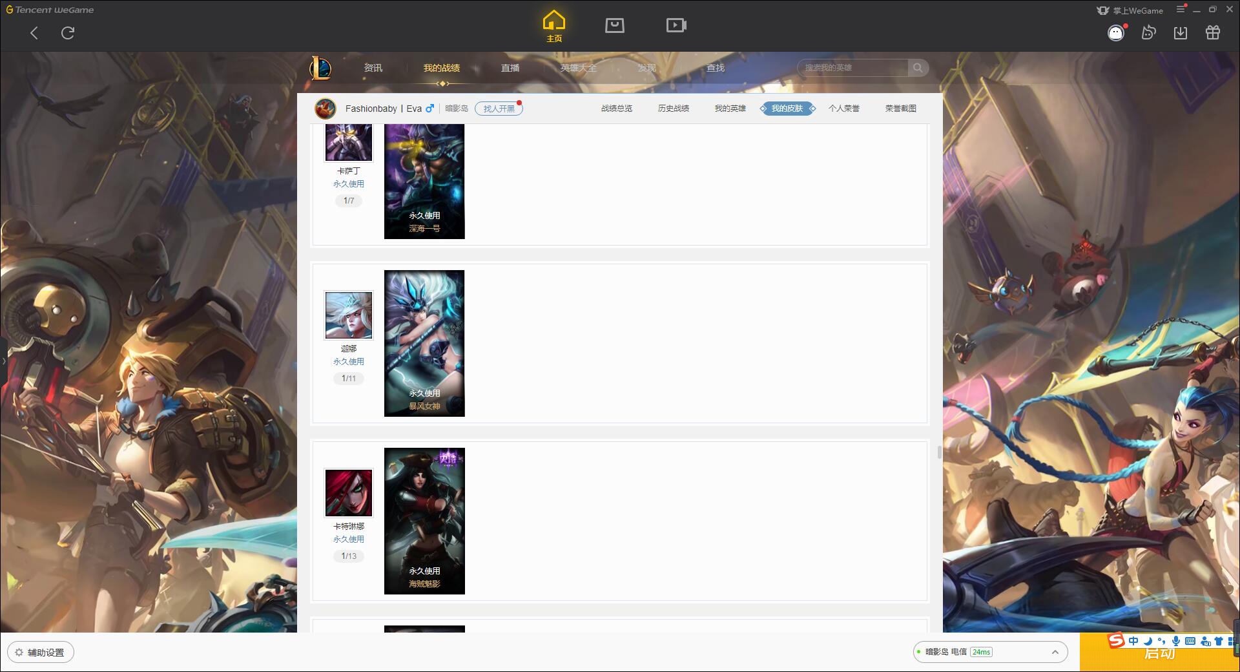Open the gift box icon
Screen dimensions: 1240x672
click(1213, 32)
